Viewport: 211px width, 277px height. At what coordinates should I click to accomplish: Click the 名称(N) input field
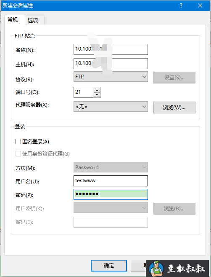click(111, 49)
